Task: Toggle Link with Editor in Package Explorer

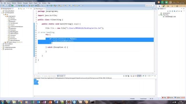Action: tap(21, 9)
